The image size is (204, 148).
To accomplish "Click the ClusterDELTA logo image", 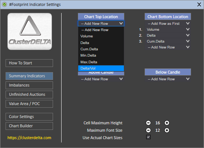I will click(30, 31).
